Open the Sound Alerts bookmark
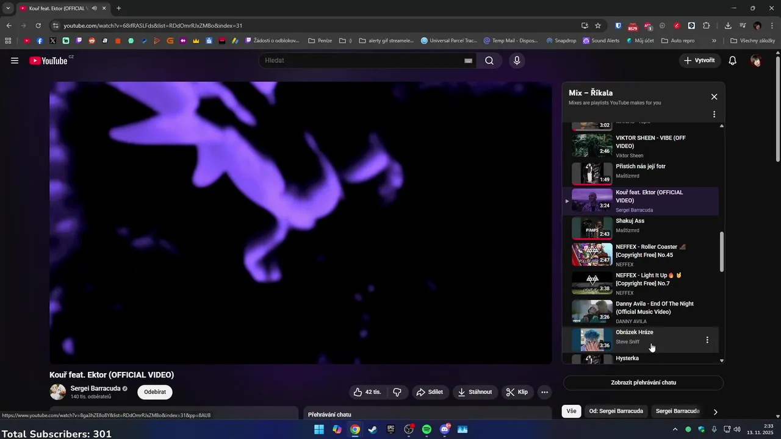 (x=601, y=41)
